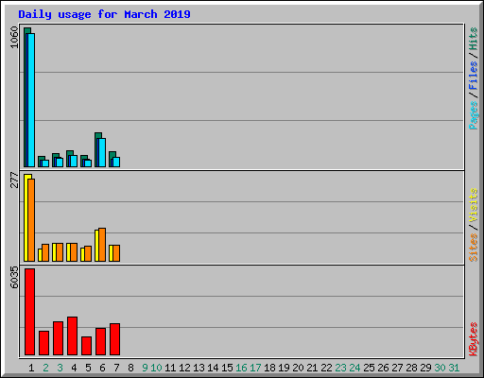Click day label 31 on the axis
The width and height of the screenshot is (484, 378).
click(x=454, y=368)
